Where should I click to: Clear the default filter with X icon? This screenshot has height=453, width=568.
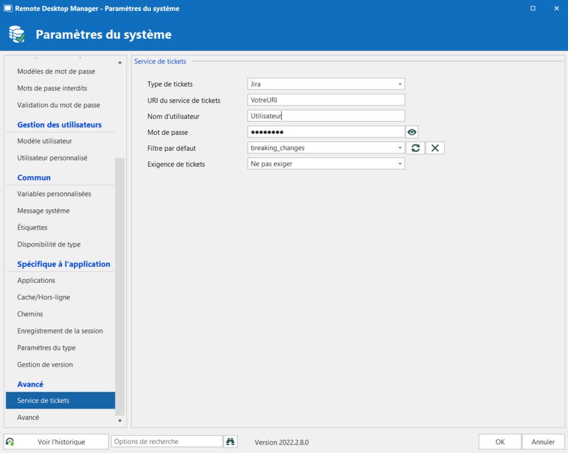[x=435, y=148]
